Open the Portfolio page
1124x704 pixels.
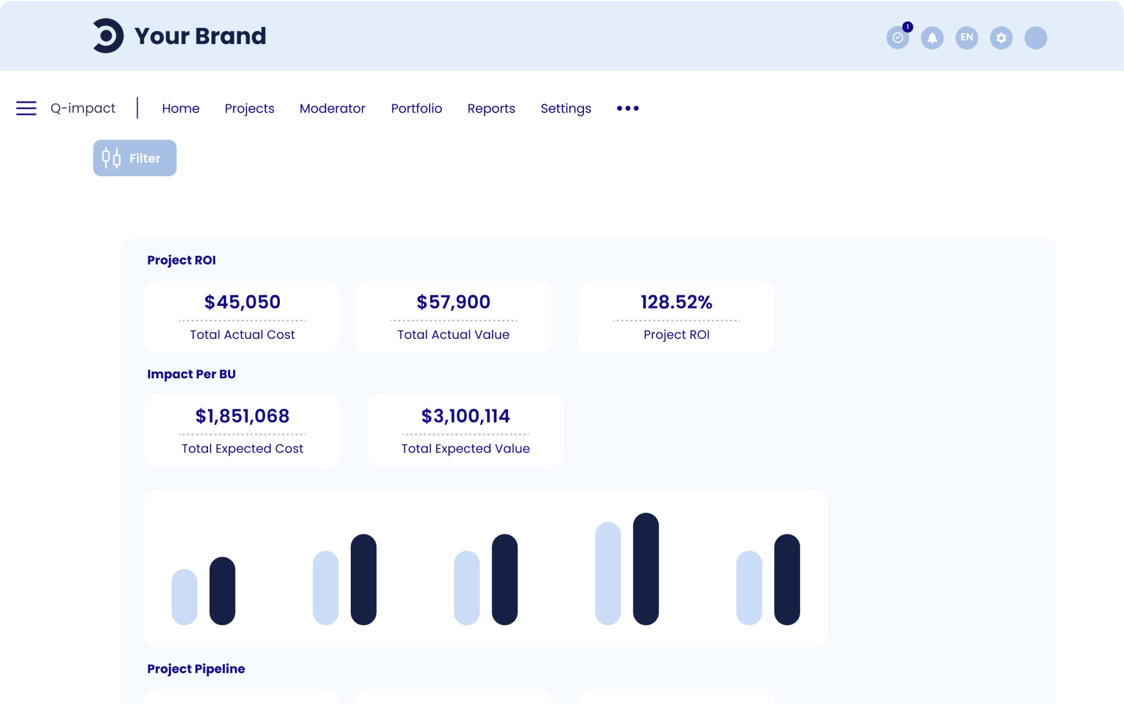[x=416, y=108]
